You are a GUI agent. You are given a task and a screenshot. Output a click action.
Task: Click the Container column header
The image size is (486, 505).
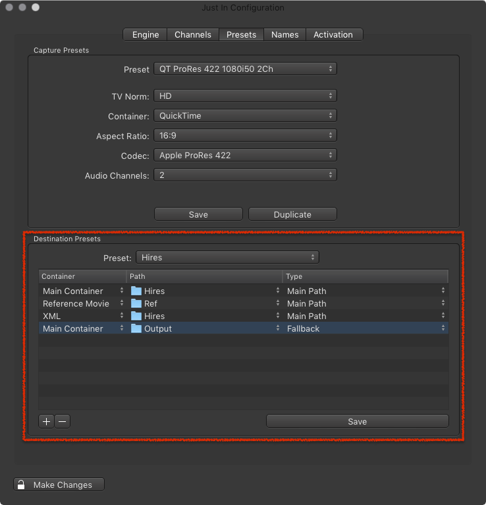point(82,276)
